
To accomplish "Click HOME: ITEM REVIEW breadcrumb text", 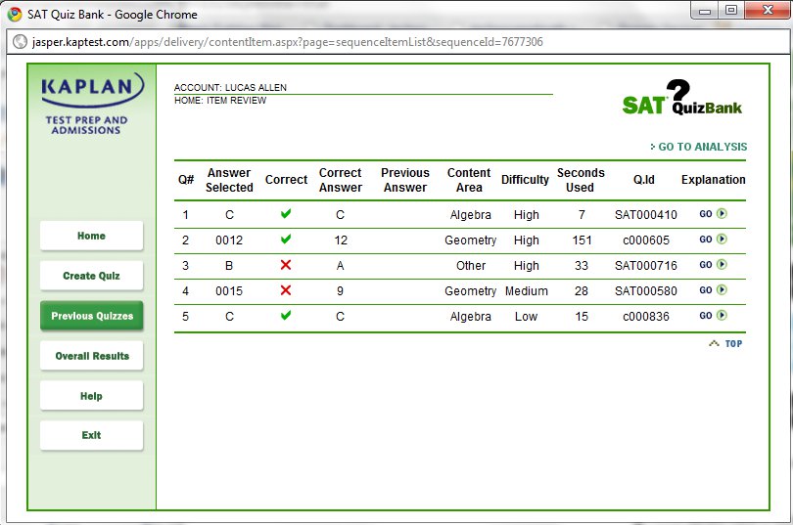I will (220, 101).
